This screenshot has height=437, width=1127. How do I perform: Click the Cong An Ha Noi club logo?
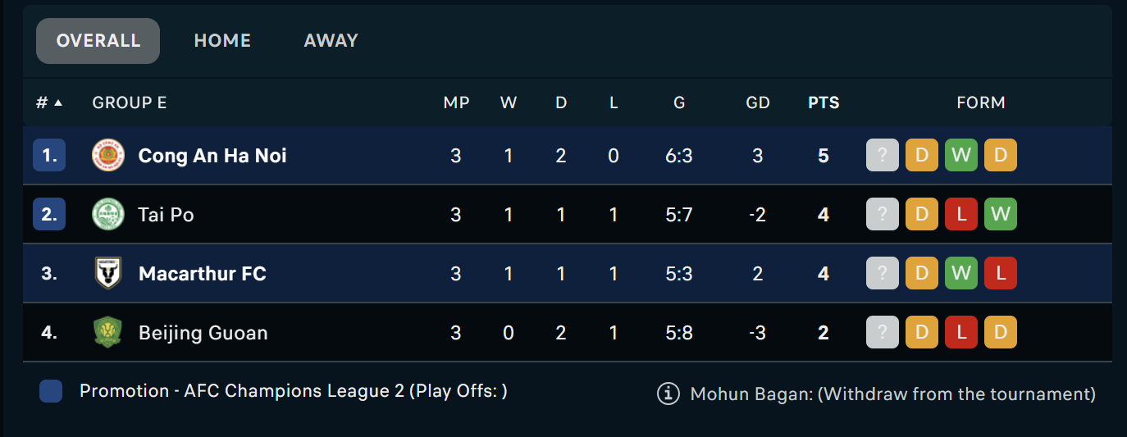pyautogui.click(x=107, y=156)
